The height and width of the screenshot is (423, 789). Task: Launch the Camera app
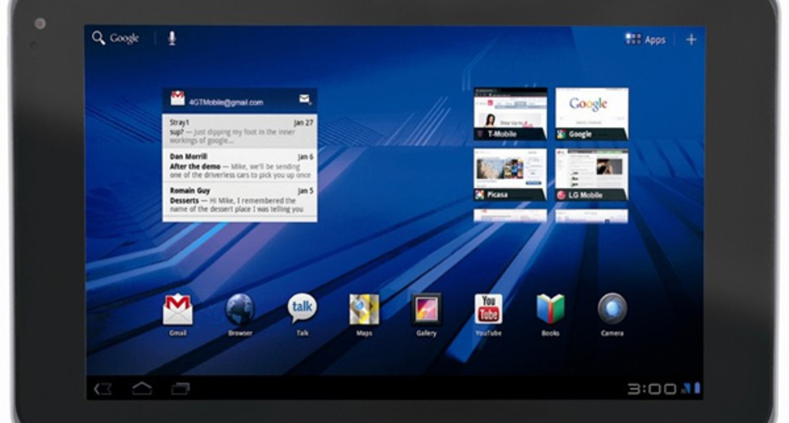point(612,309)
